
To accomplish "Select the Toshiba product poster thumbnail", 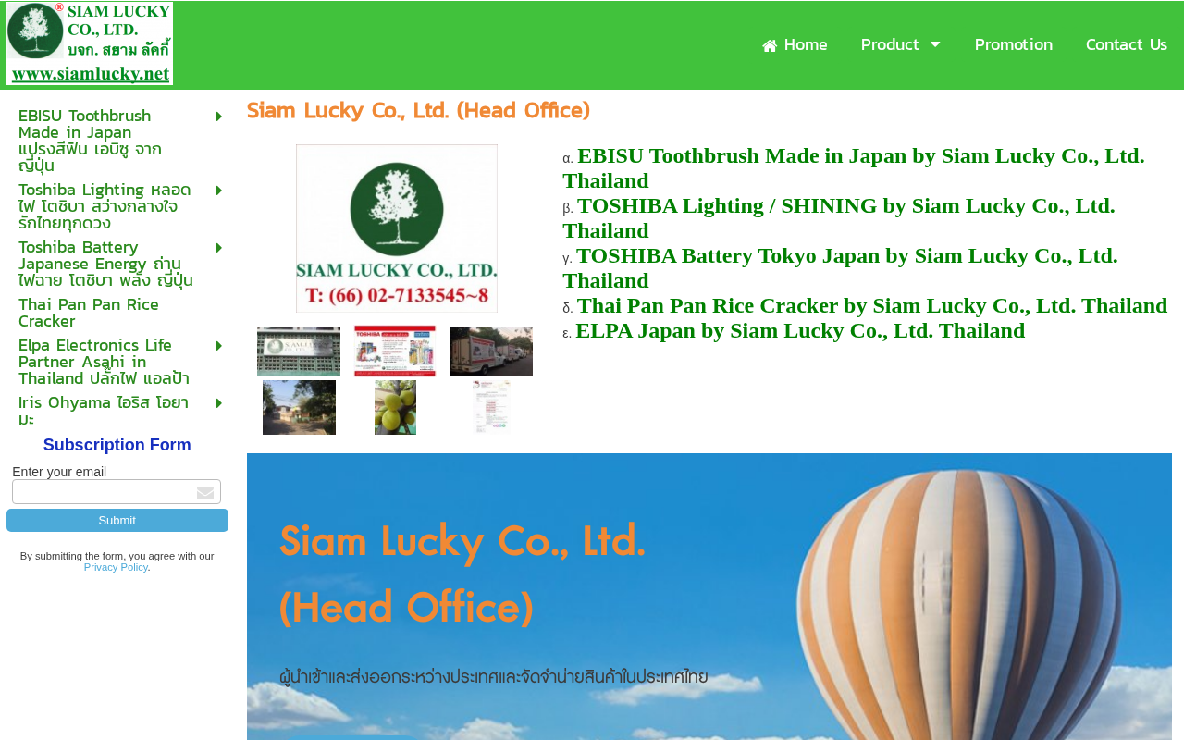I will tap(395, 351).
